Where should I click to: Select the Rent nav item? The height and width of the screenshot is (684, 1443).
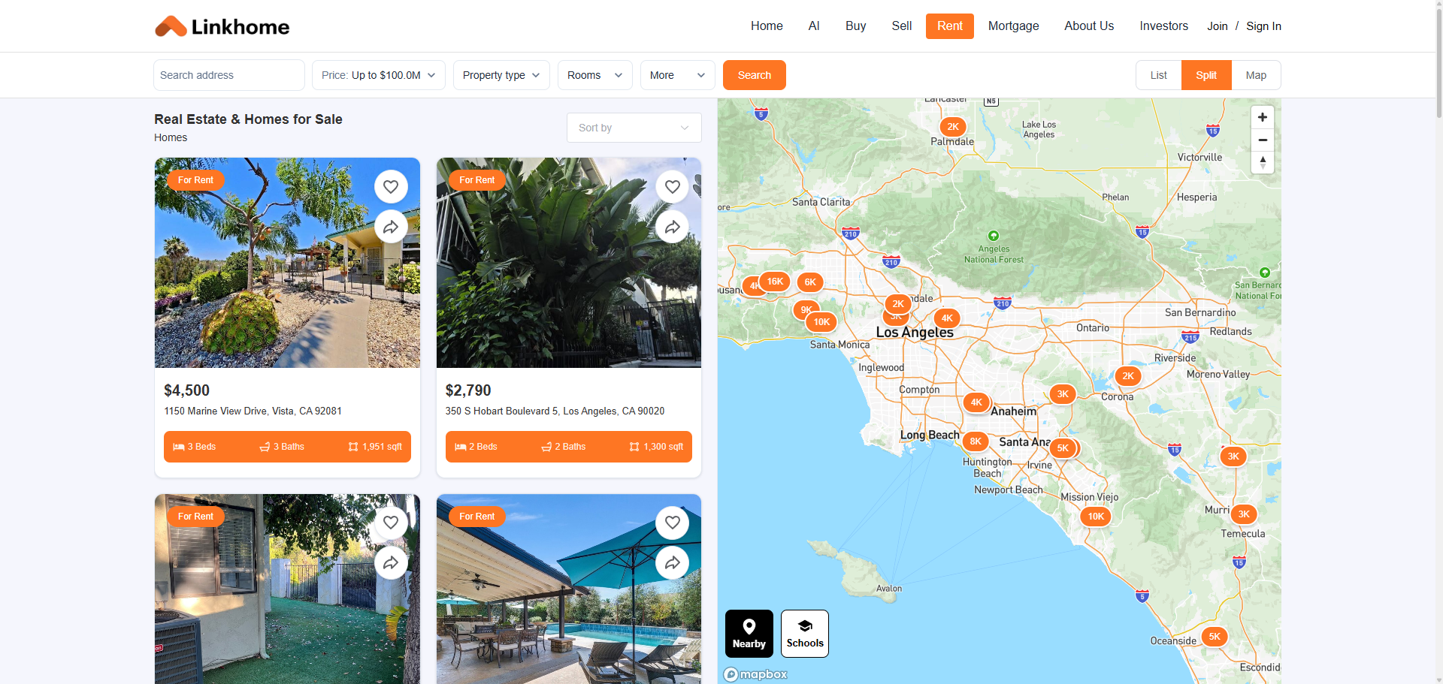(x=950, y=26)
